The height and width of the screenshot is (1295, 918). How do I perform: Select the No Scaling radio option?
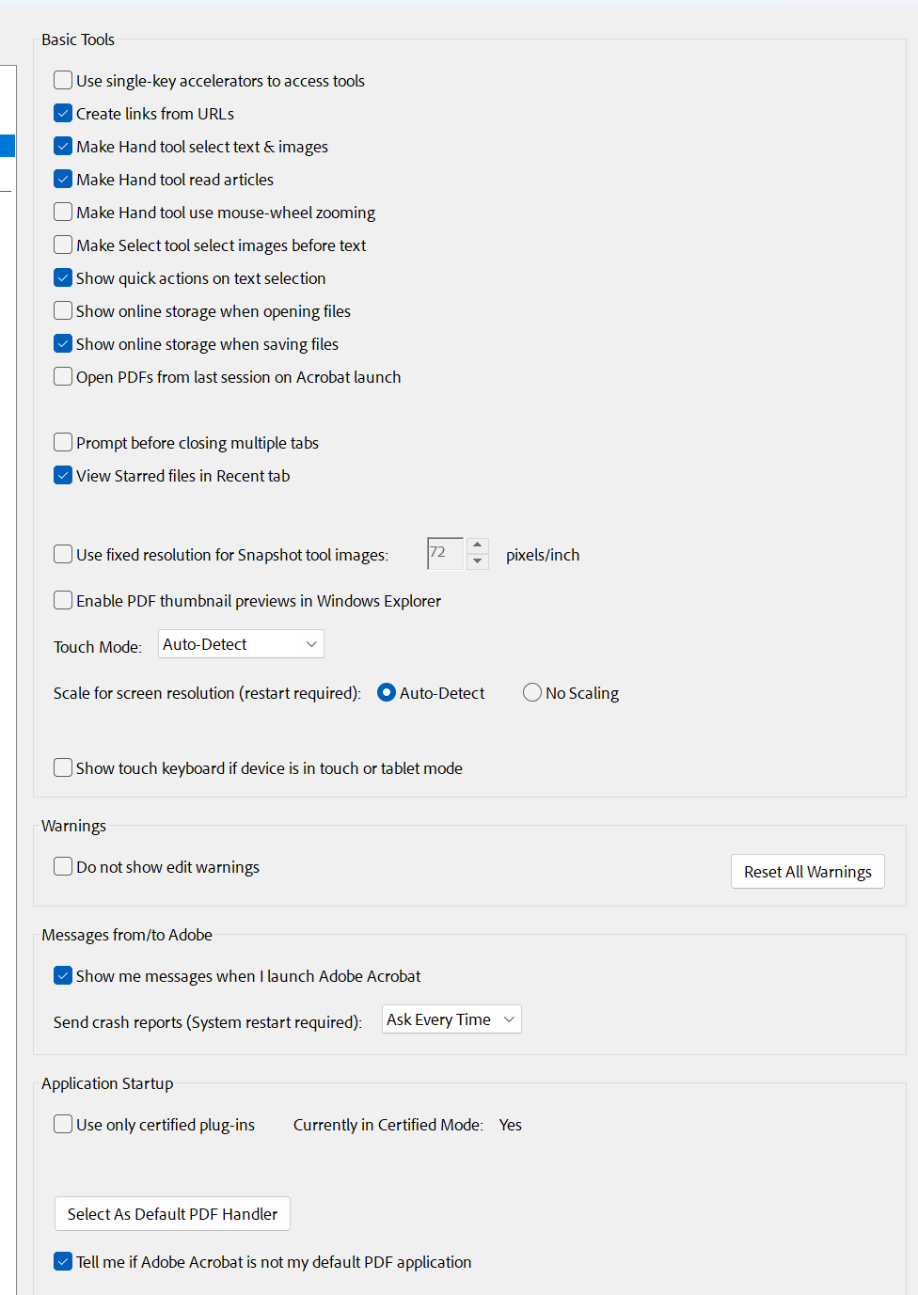pos(532,692)
